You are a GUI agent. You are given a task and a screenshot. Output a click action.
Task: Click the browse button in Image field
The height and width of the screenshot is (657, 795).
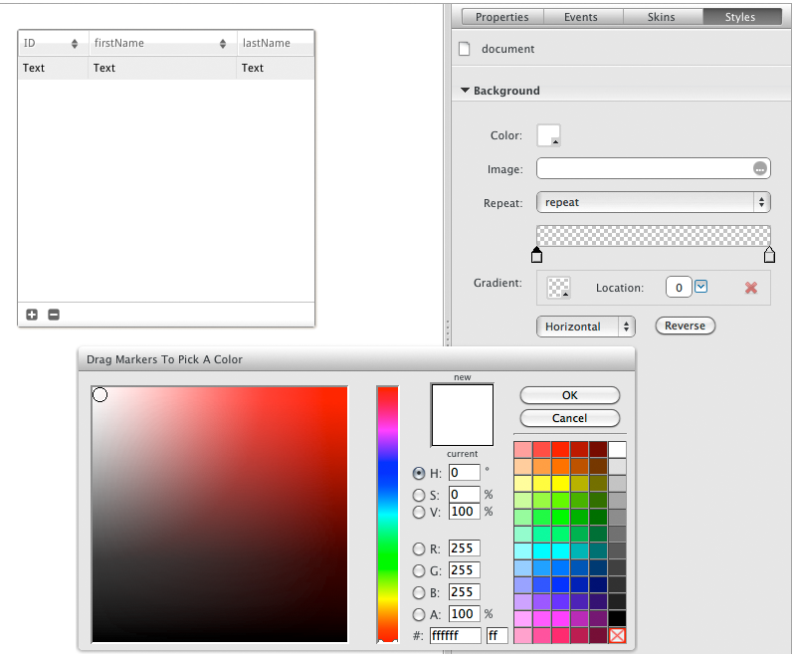pyautogui.click(x=759, y=169)
